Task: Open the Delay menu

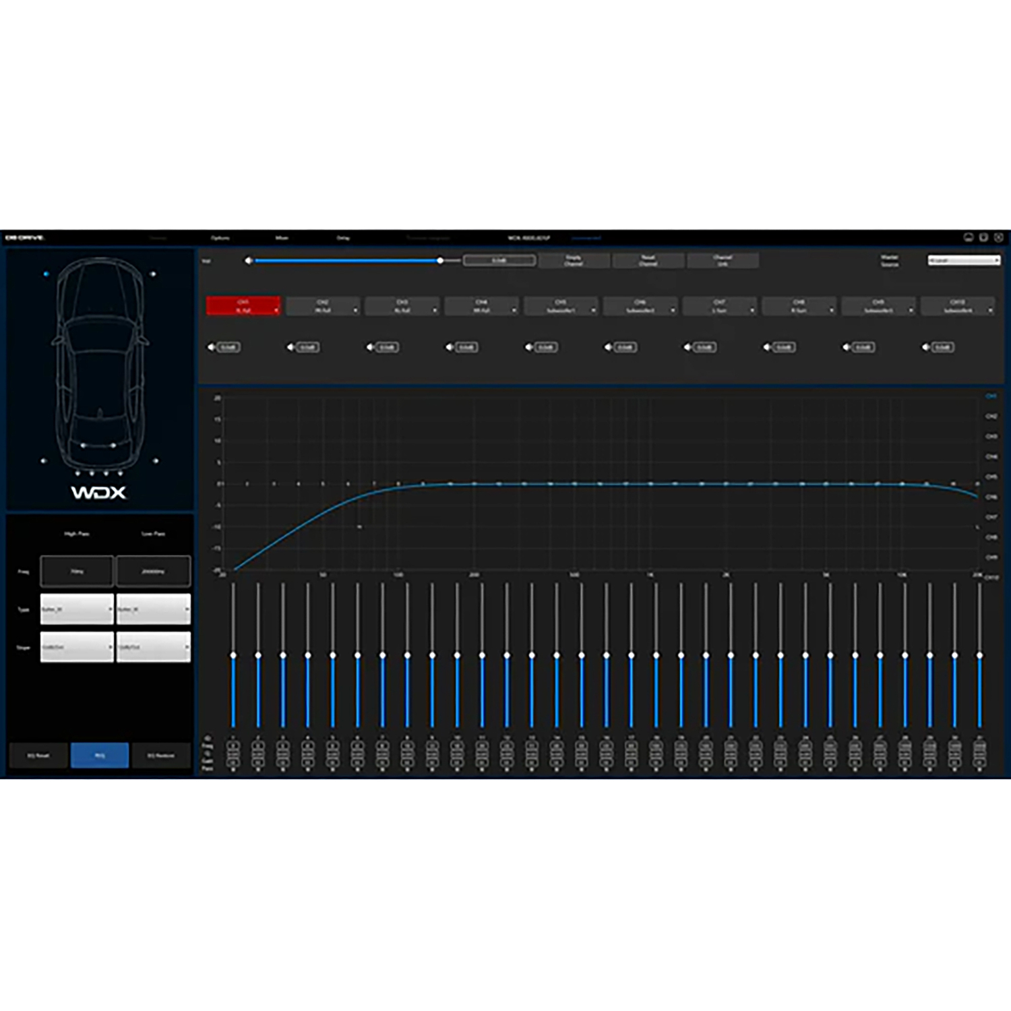Action: pyautogui.click(x=343, y=238)
